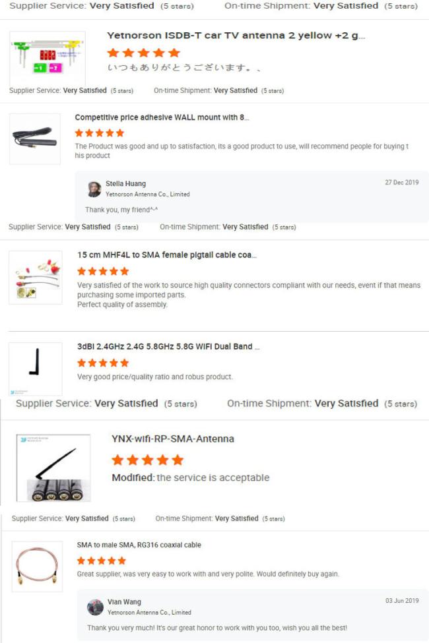
Task: Click the YNX-wifi-RP-SMA-Antenna product picture
Action: pyautogui.click(x=53, y=468)
